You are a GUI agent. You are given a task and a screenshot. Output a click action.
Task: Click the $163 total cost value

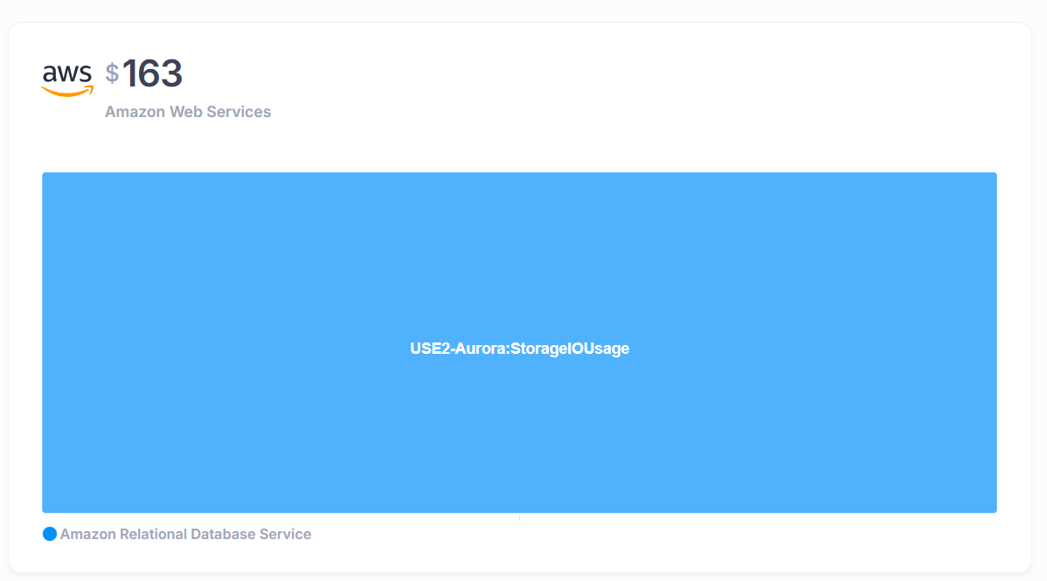tap(143, 73)
